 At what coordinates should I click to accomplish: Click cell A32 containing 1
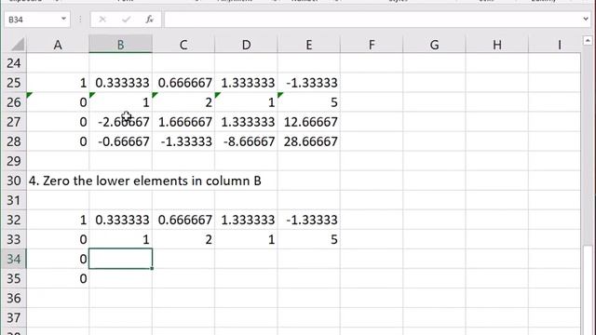tap(58, 220)
